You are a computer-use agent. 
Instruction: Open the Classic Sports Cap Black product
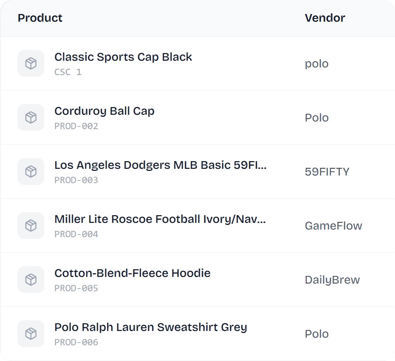click(123, 57)
